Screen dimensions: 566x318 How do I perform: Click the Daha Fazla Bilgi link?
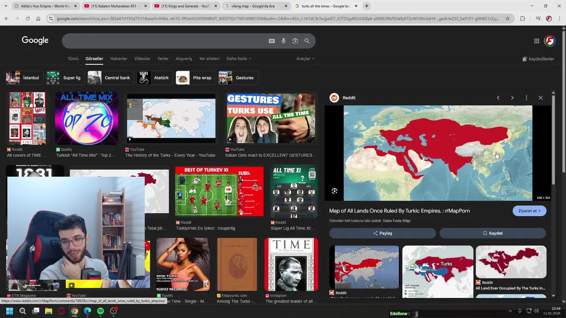(397, 220)
